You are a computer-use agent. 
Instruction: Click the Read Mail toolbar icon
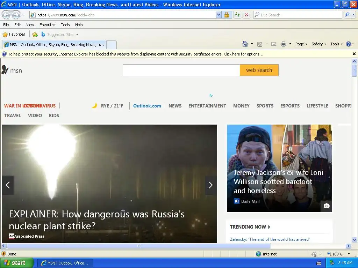274,44
